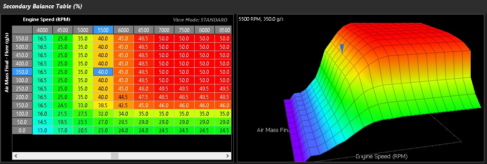Image resolution: width=487 pixels, height=164 pixels.
Task: Click the View Mode: STANDARD label
Action: click(x=200, y=20)
